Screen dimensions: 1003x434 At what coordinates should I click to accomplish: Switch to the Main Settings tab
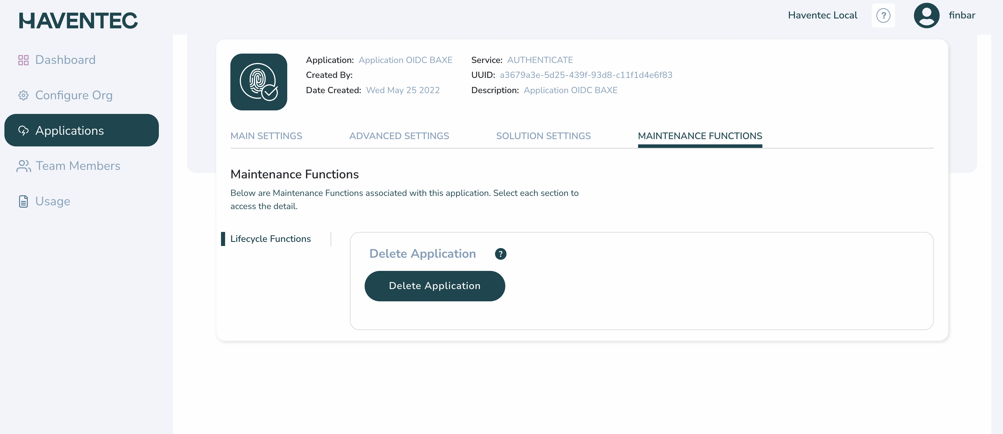coord(266,136)
